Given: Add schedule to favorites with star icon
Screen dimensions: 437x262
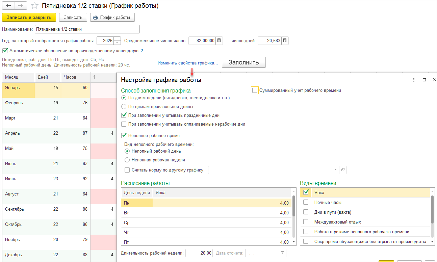Looking at the screenshot, I should click(34, 6).
